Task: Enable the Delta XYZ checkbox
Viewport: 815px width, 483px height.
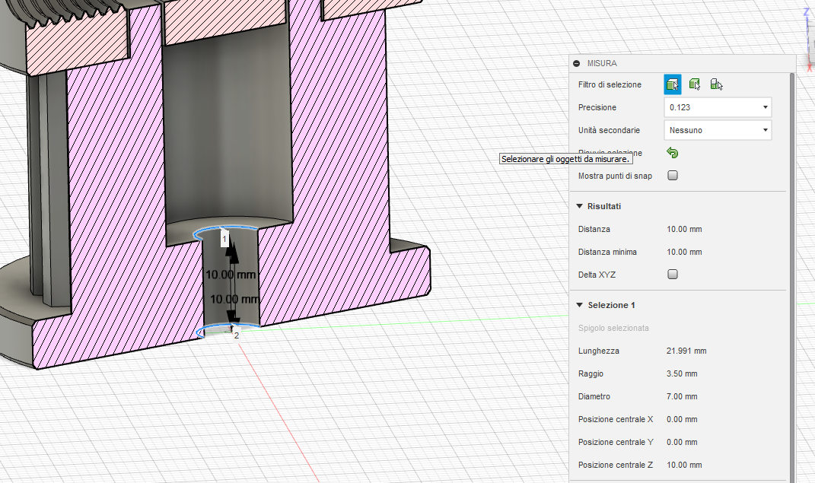Action: click(673, 275)
